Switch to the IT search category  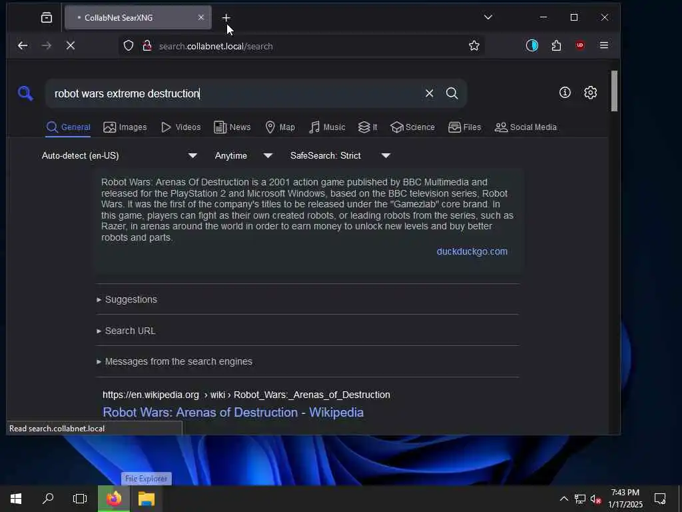tap(368, 127)
